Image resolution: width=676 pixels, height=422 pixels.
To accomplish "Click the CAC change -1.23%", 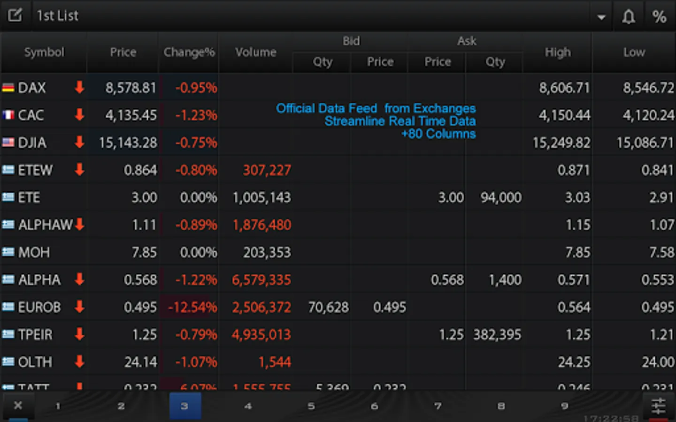I will pos(196,115).
